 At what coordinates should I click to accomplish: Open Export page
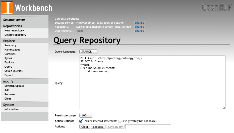9,75
